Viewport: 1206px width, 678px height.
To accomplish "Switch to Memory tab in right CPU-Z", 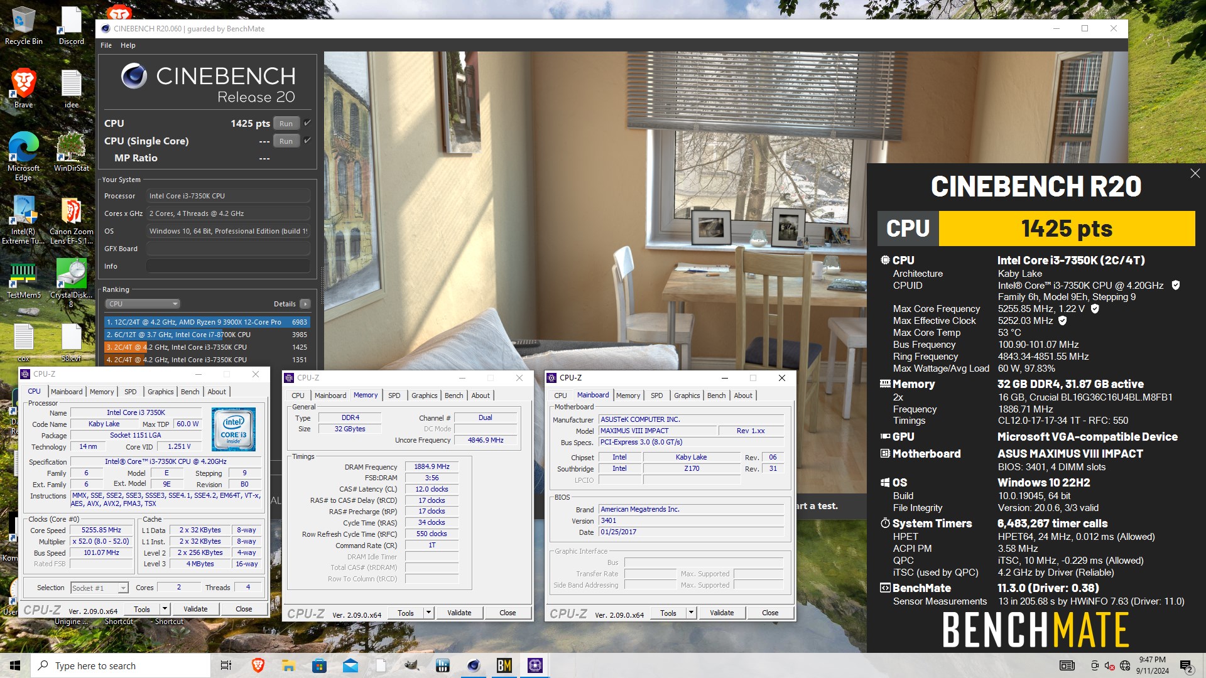I will (x=628, y=395).
